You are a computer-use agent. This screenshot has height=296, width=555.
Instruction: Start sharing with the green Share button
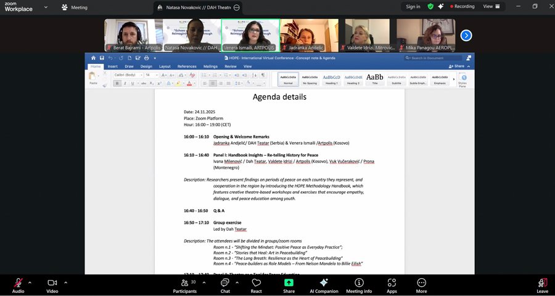tap(289, 284)
